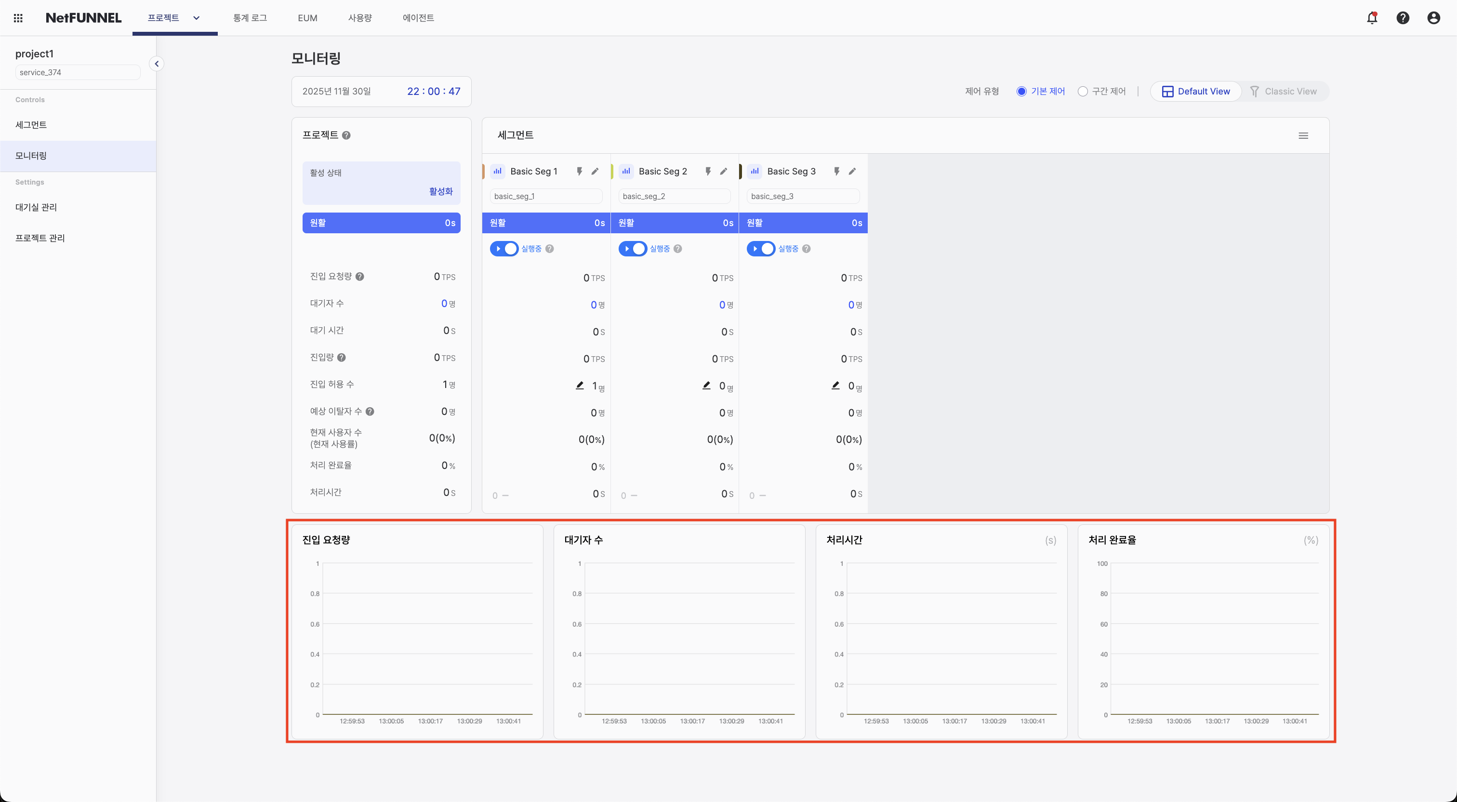The width and height of the screenshot is (1457, 802).
Task: Expand the 프로젝트 dropdown arrow
Action: coord(196,18)
